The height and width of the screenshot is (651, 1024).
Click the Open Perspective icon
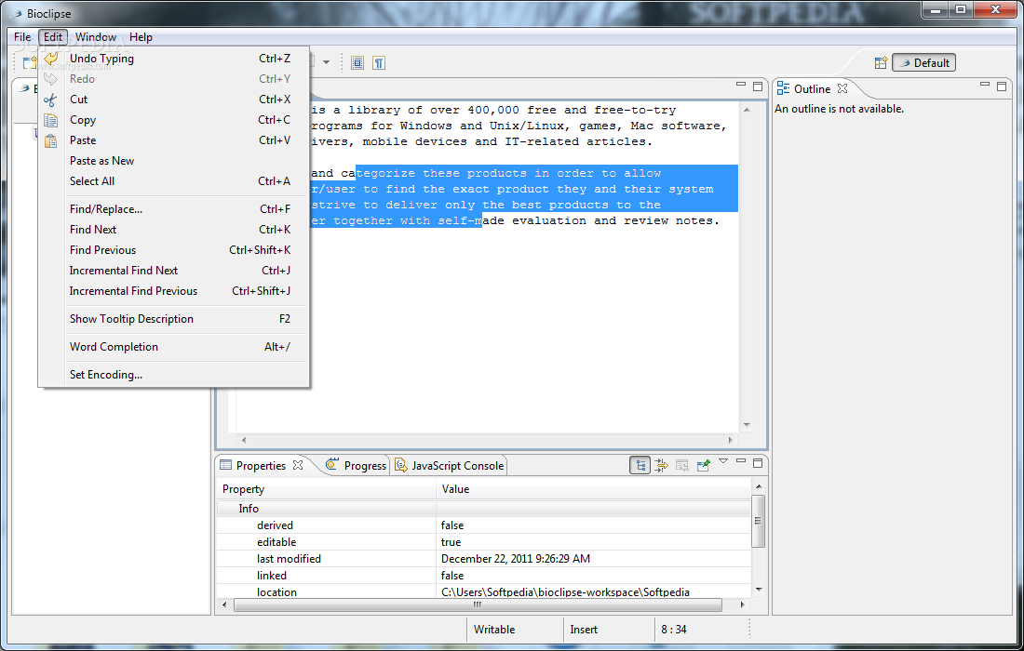(x=881, y=62)
